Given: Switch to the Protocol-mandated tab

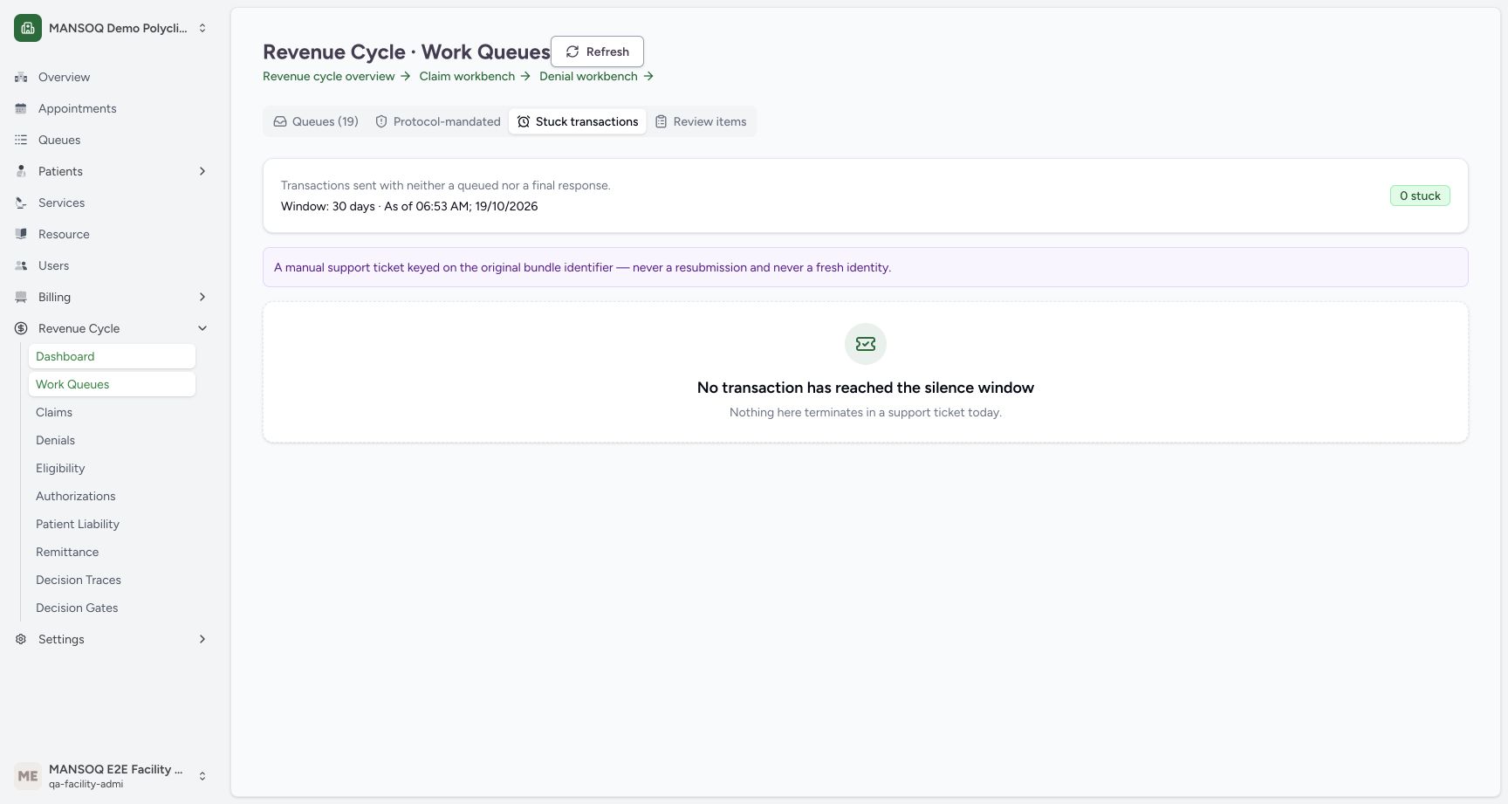Looking at the screenshot, I should [438, 121].
